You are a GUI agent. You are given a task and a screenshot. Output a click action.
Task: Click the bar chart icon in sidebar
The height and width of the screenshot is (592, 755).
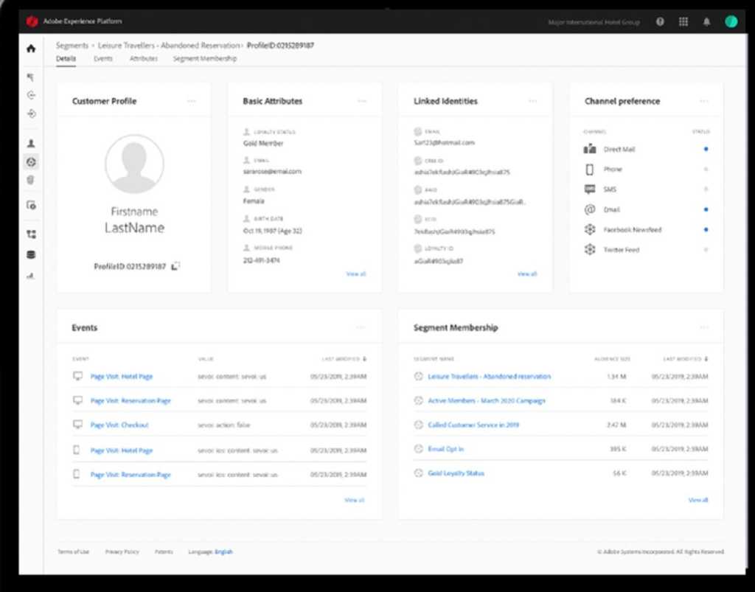[31, 276]
